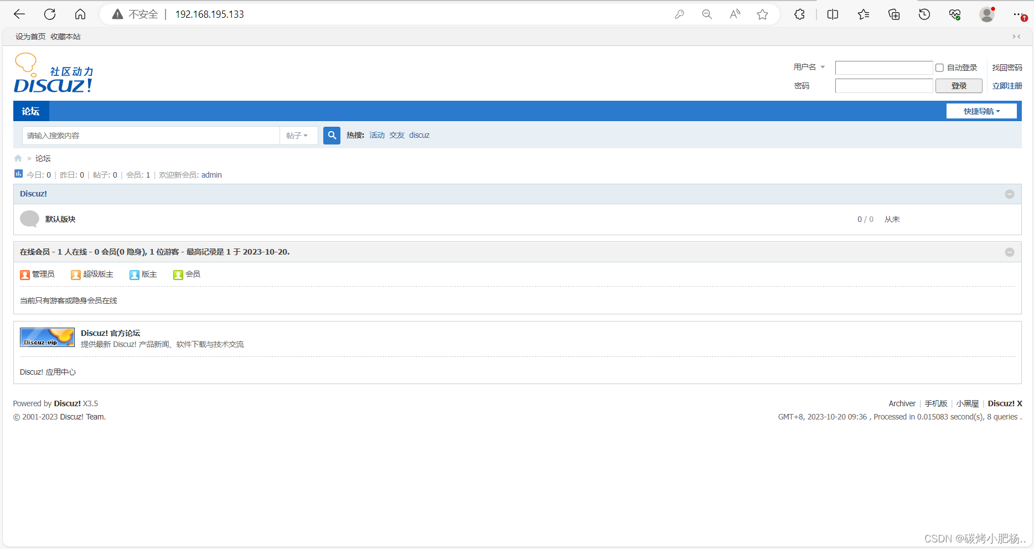Click the not-secure warning icon
The width and height of the screenshot is (1034, 549).
click(x=117, y=14)
